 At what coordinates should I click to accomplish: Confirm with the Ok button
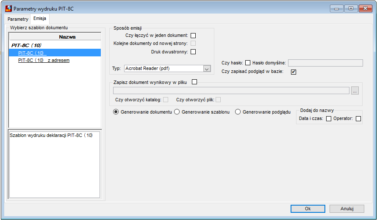pos(308,209)
